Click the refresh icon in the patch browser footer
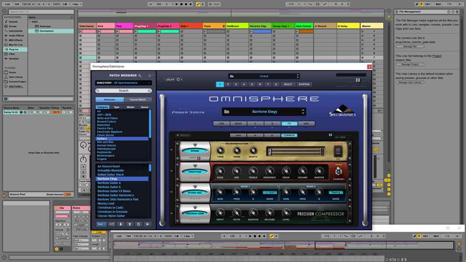This screenshot has height=262, width=466. coord(138,224)
